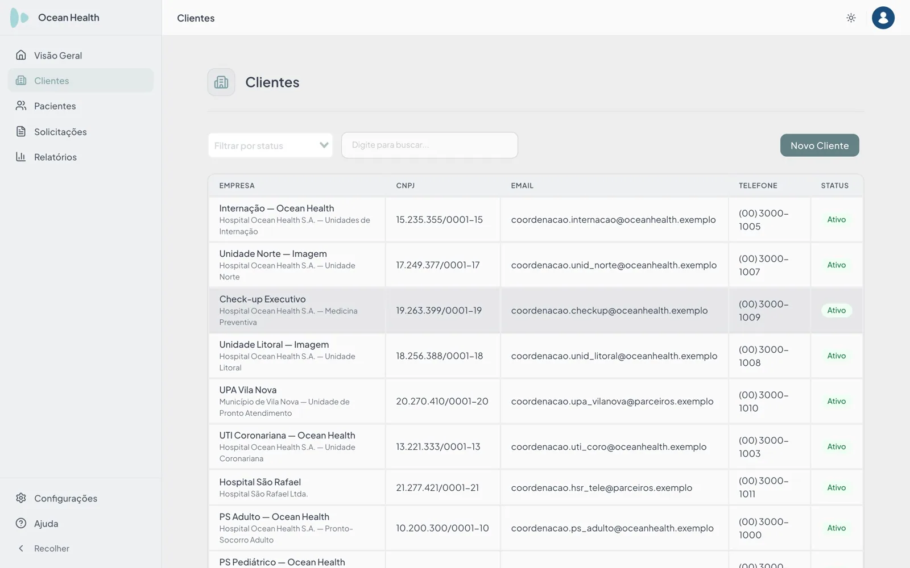
Task: Open Solicitações from the sidebar
Action: point(81,131)
